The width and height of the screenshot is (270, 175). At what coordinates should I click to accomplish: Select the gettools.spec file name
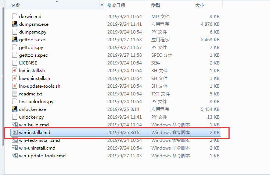tap(33, 55)
